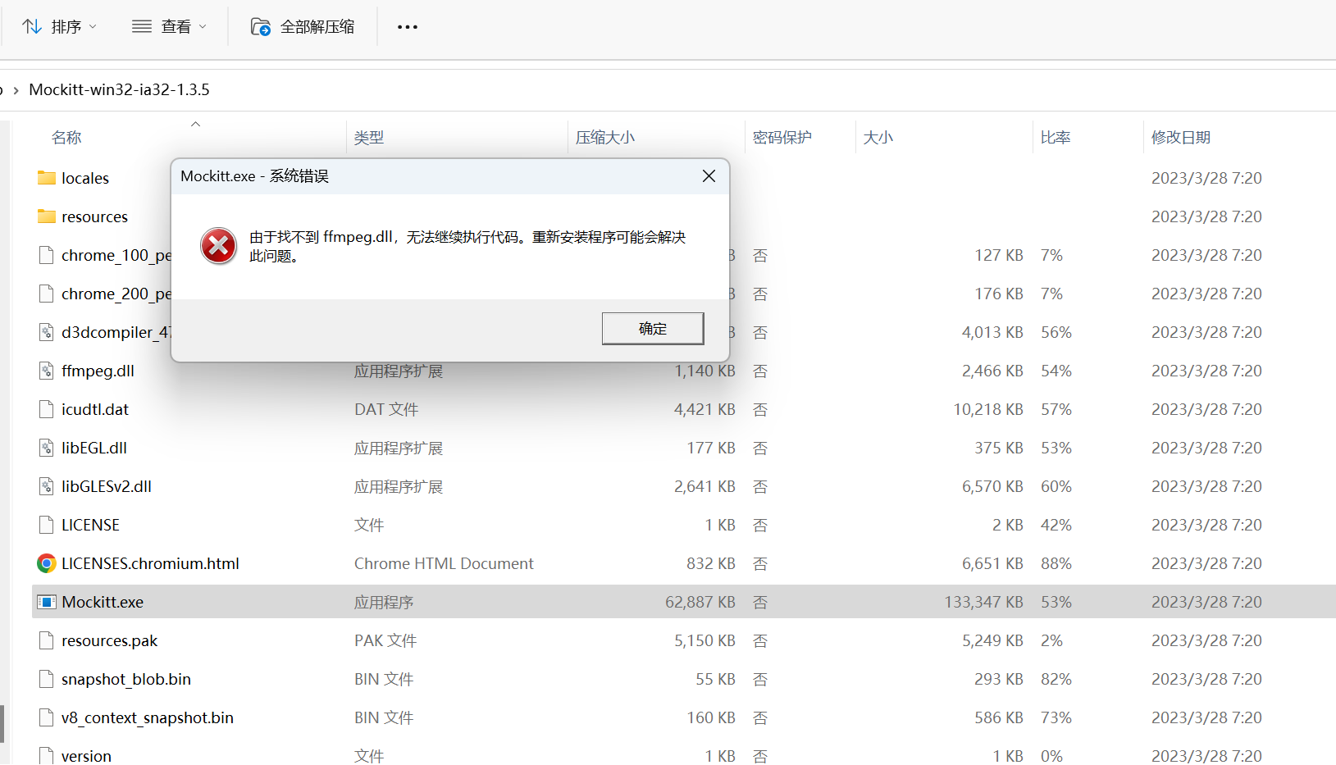The image size is (1336, 765).
Task: Select v8_context_snapshot.bin file name
Action: point(148,717)
